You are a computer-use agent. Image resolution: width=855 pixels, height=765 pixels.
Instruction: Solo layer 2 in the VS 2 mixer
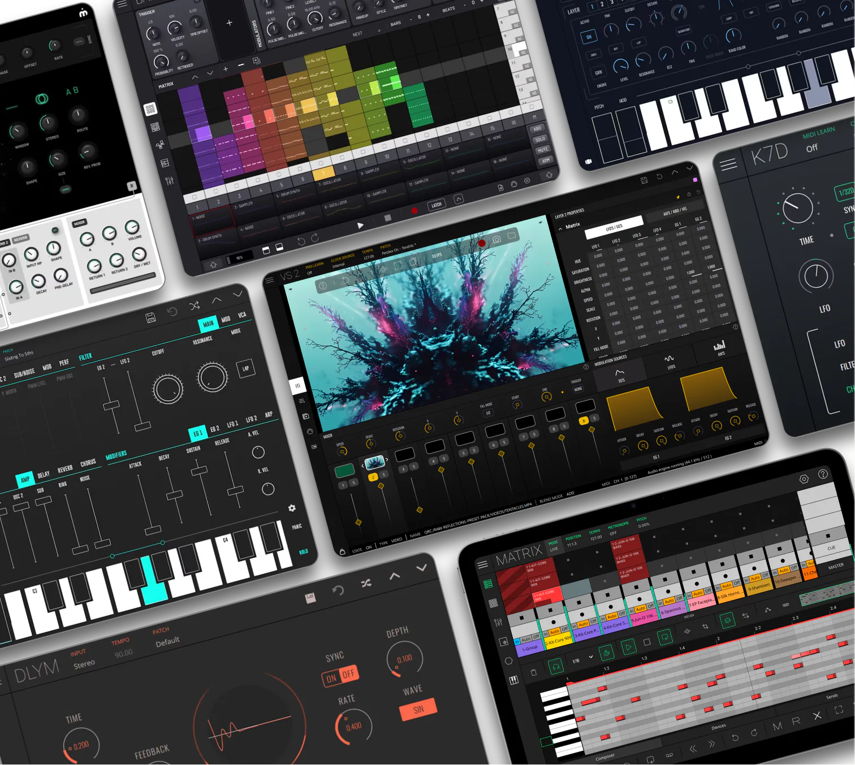pos(384,475)
